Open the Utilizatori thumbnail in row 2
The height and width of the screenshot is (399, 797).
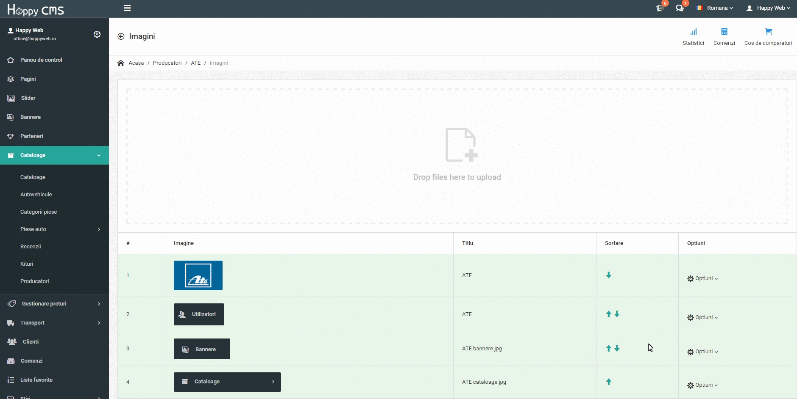click(x=199, y=314)
